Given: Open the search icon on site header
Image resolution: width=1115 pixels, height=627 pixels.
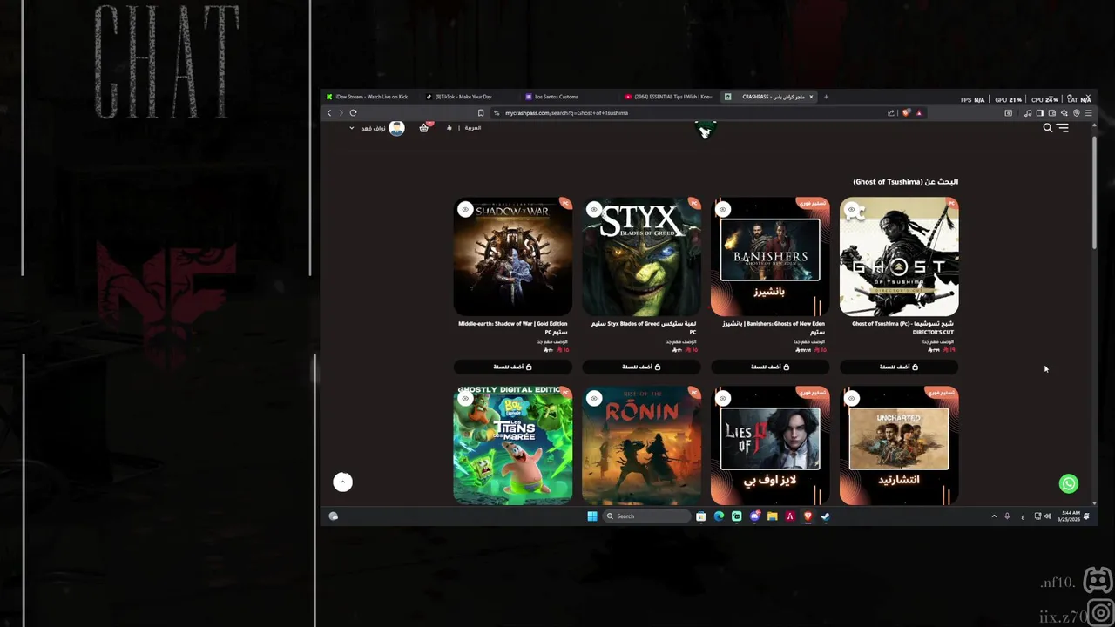Looking at the screenshot, I should coord(1048,128).
